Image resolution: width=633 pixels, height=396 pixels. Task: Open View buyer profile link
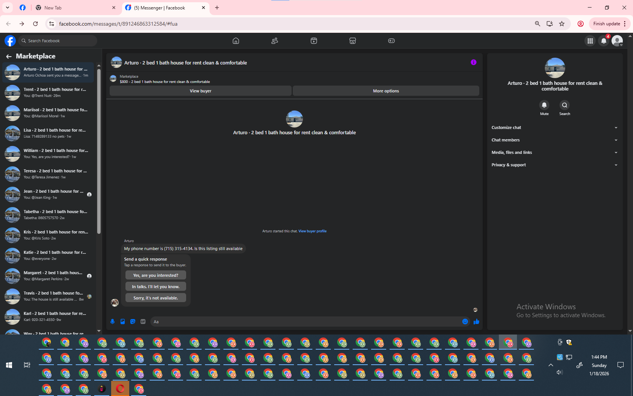coord(312,231)
